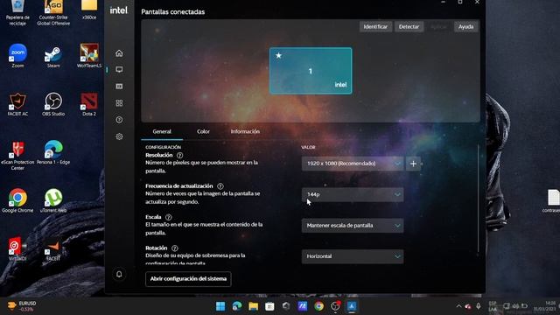Open Microsoft Edge from the taskbar
Screen dimensions: 560x315
click(237, 306)
